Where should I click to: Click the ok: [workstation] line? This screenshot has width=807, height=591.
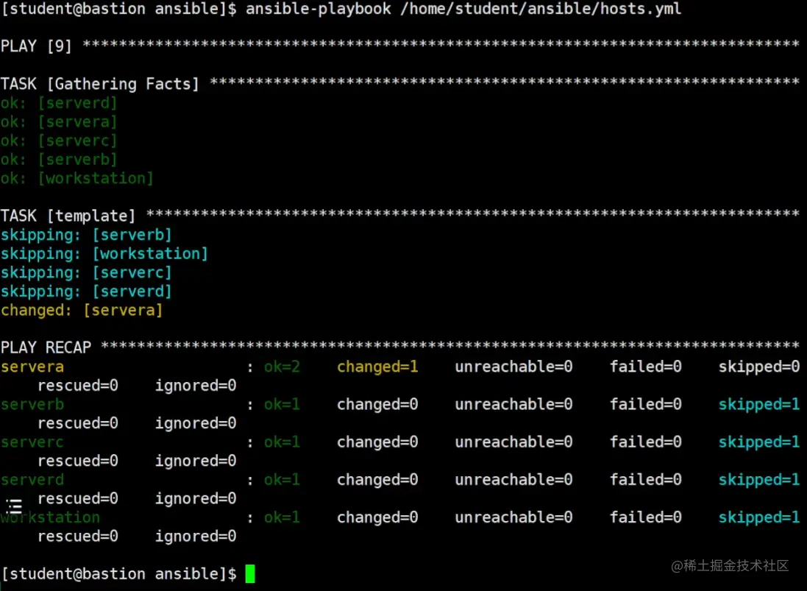pos(77,178)
